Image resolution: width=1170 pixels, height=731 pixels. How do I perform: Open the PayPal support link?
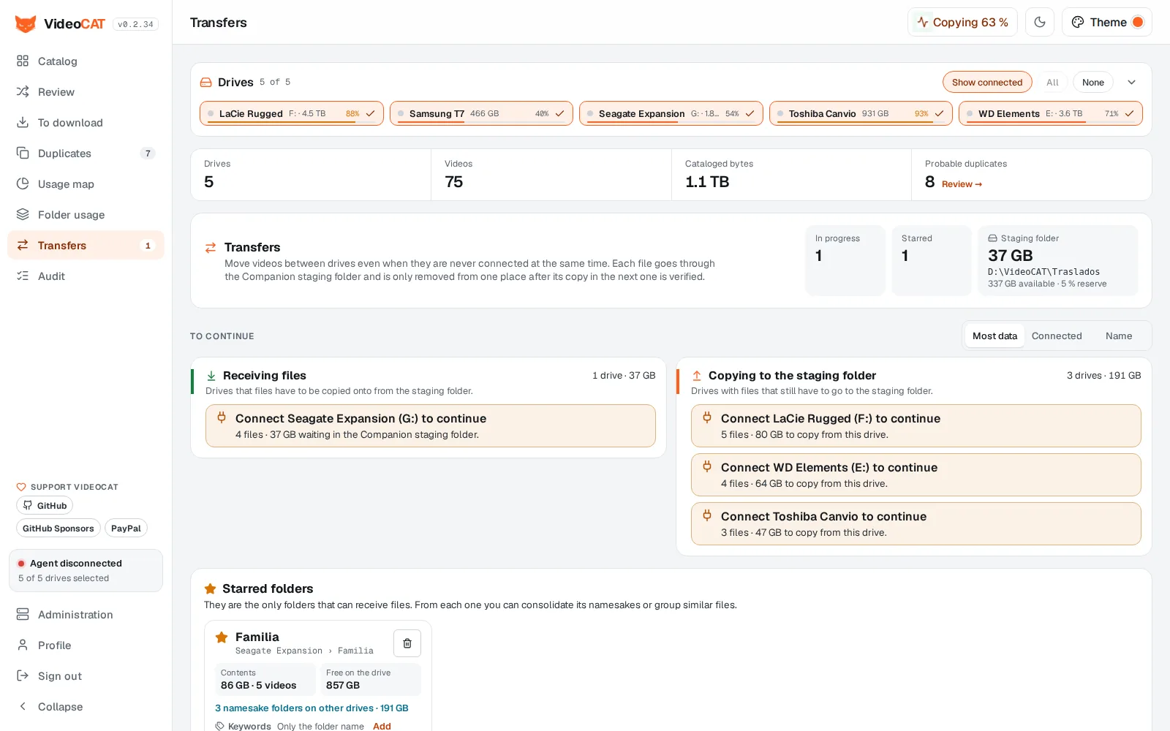click(x=126, y=528)
